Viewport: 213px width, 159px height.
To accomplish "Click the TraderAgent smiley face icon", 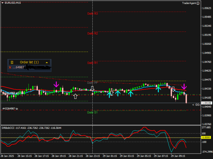I will (198, 3).
